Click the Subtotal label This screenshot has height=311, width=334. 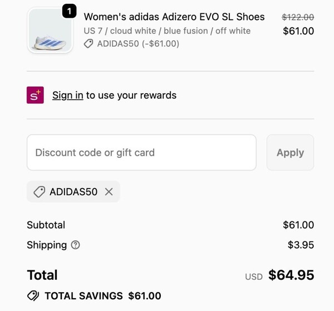46,225
